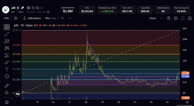Click the ($1.2M) Fibonacci level label
The image size is (194, 106).
[x=16, y=80]
